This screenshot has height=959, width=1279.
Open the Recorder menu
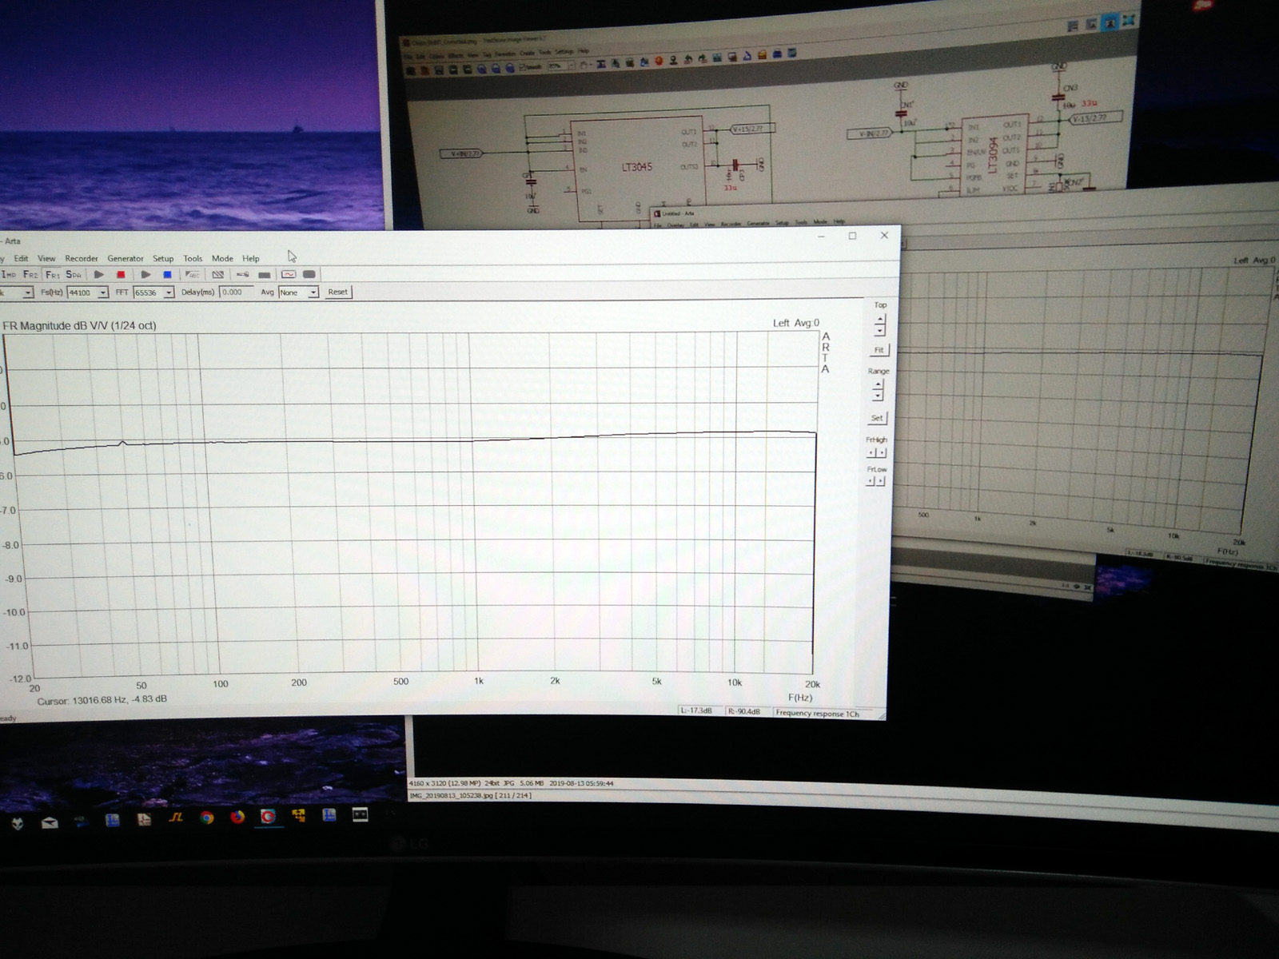[82, 258]
